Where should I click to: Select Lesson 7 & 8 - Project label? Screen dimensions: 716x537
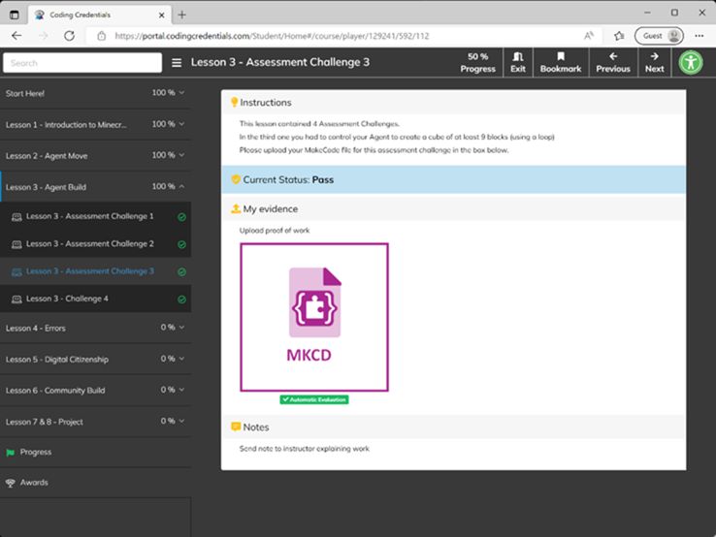pos(45,422)
